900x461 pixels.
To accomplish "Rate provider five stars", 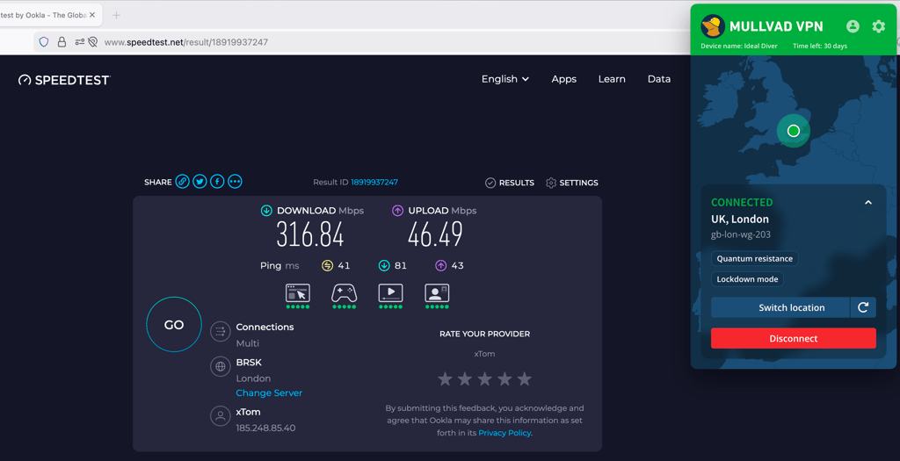I will (x=524, y=379).
